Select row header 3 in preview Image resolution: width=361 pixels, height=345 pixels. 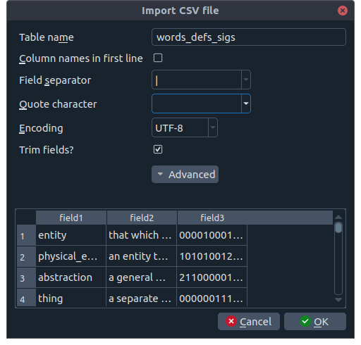[26, 277]
